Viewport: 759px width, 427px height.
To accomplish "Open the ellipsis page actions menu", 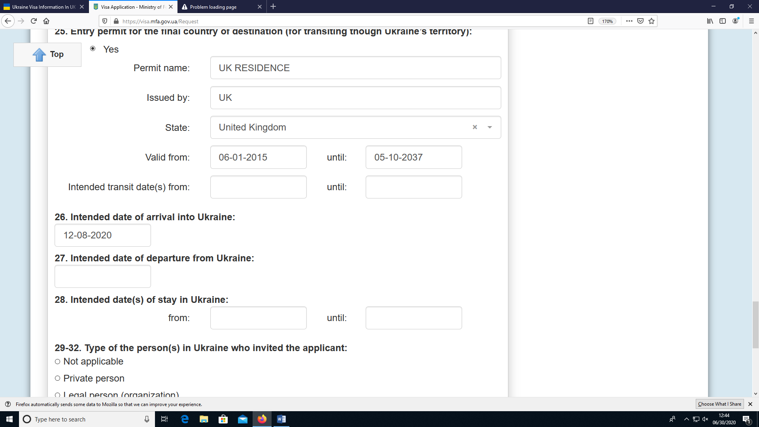I will click(629, 21).
